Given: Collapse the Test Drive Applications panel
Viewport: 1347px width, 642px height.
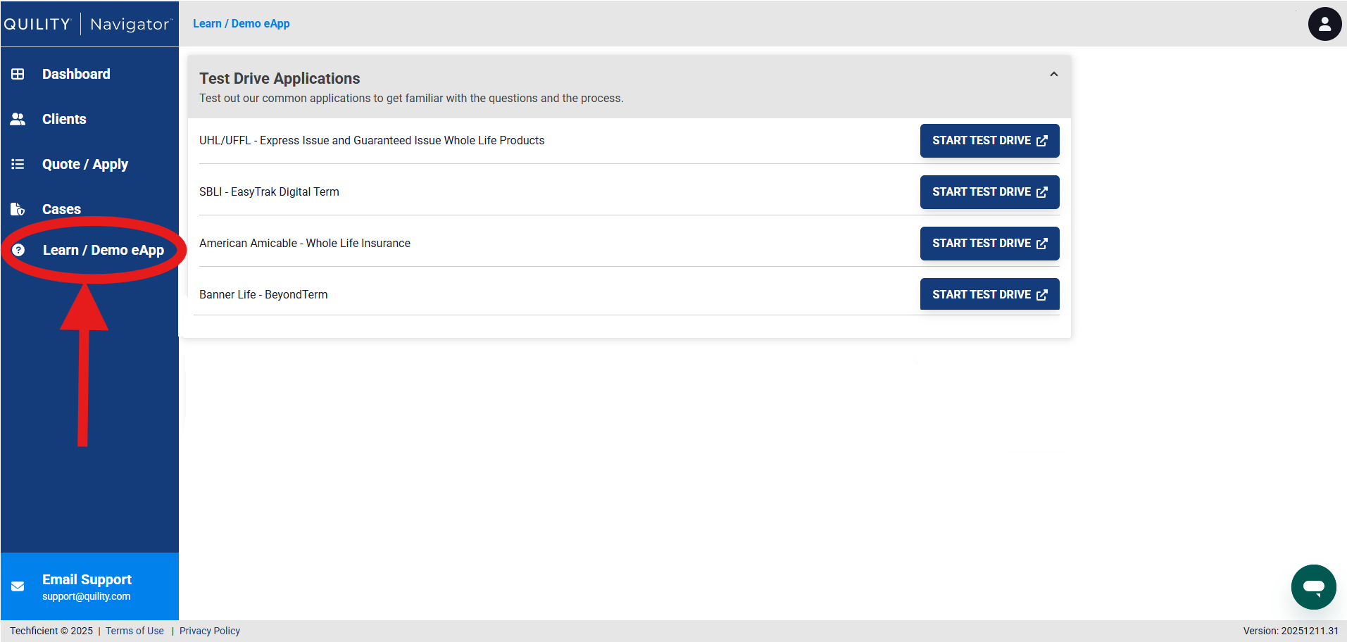Looking at the screenshot, I should [1053, 75].
